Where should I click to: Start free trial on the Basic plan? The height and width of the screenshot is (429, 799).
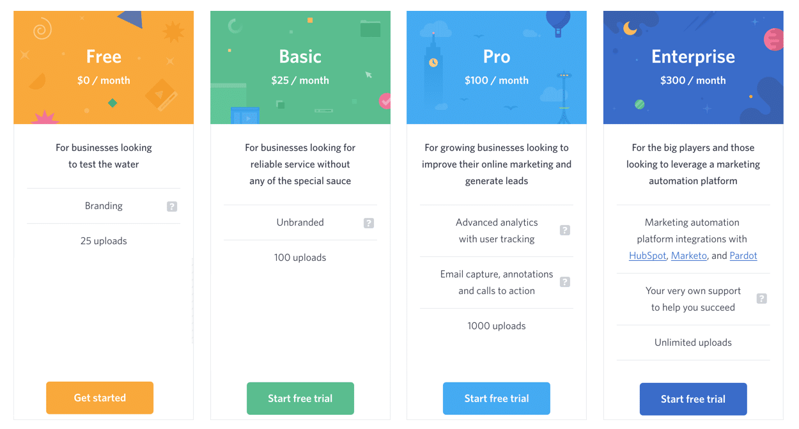click(x=300, y=398)
